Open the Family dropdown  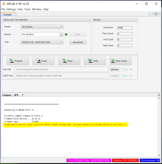[42, 27]
